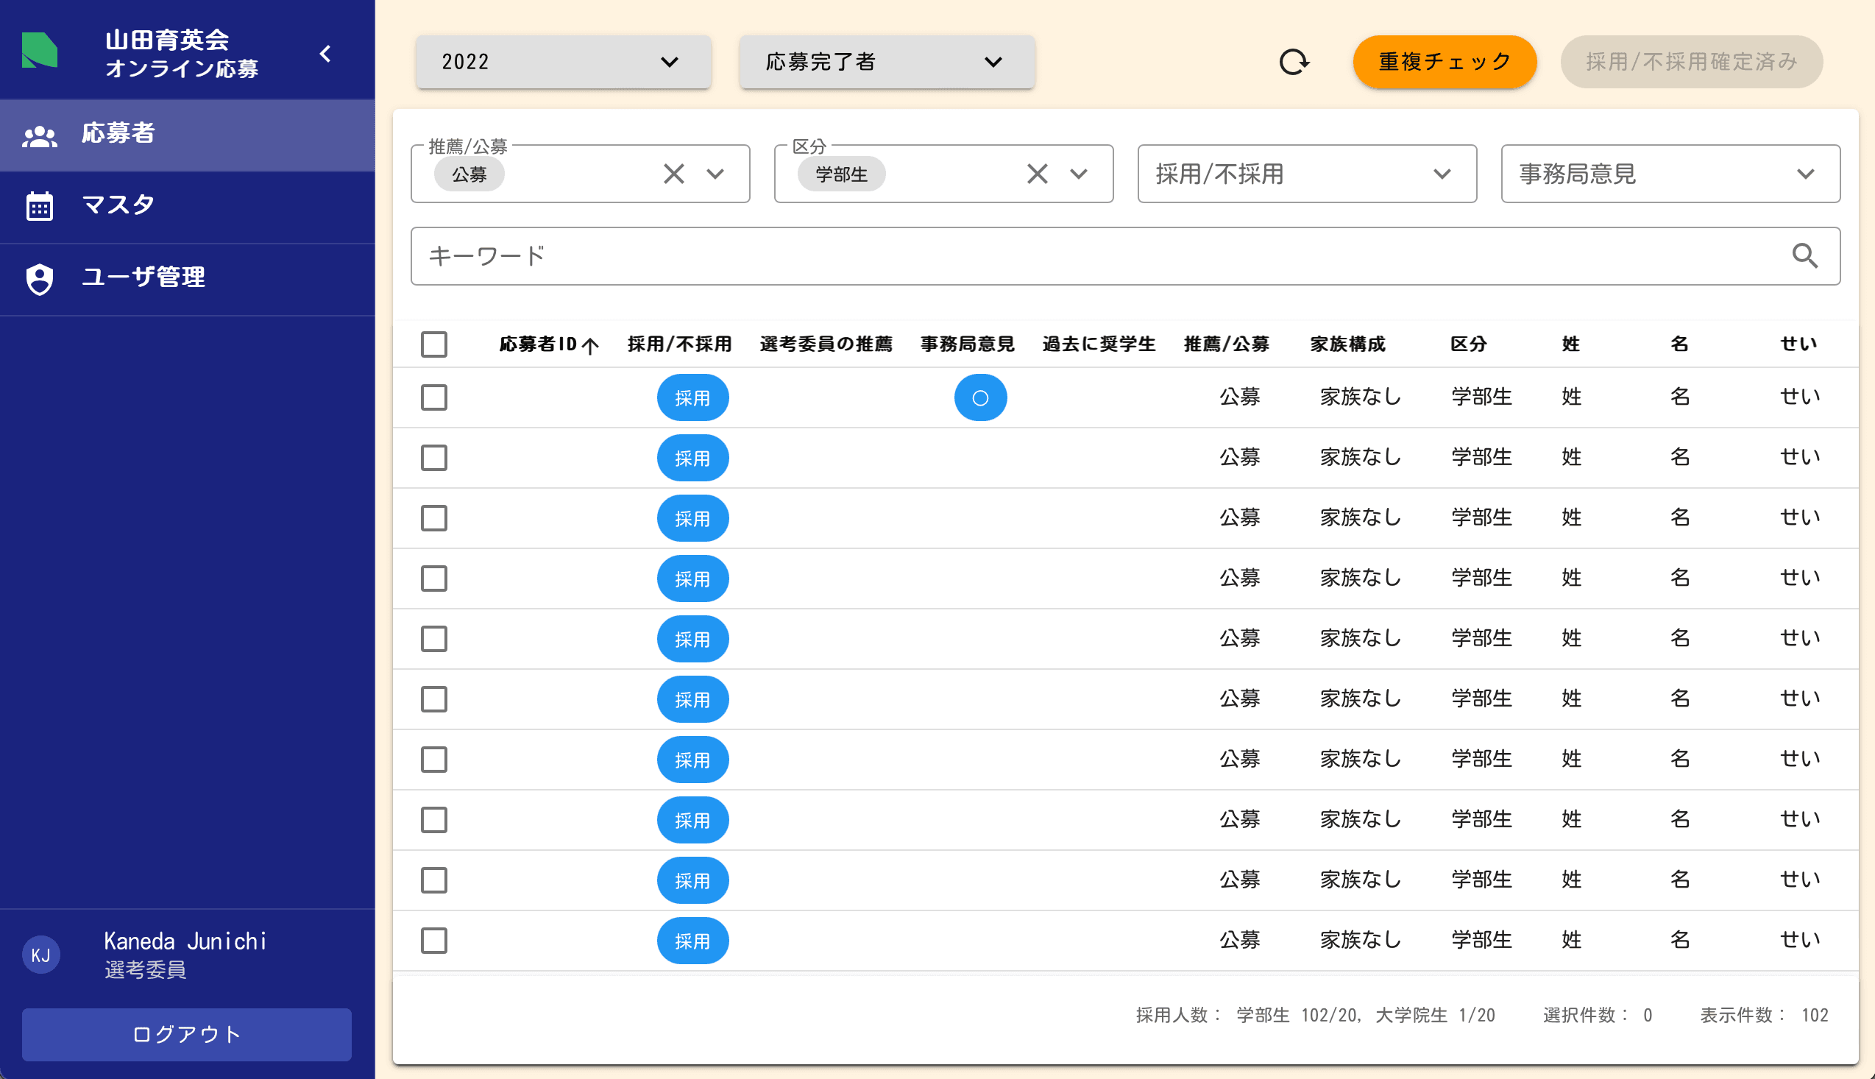Check the last visible row checkbox
Viewport: 1875px width, 1079px height.
pos(434,941)
